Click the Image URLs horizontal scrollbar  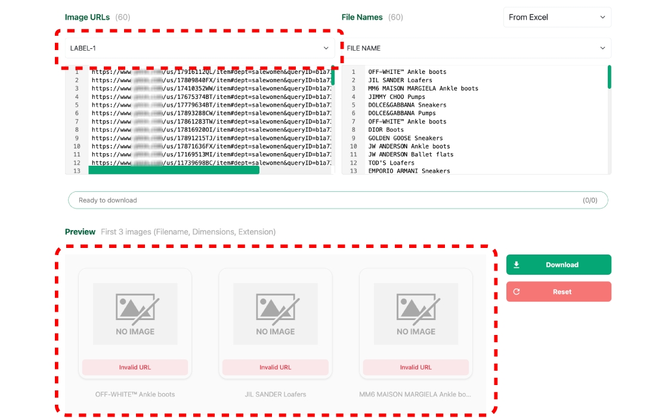(x=174, y=170)
